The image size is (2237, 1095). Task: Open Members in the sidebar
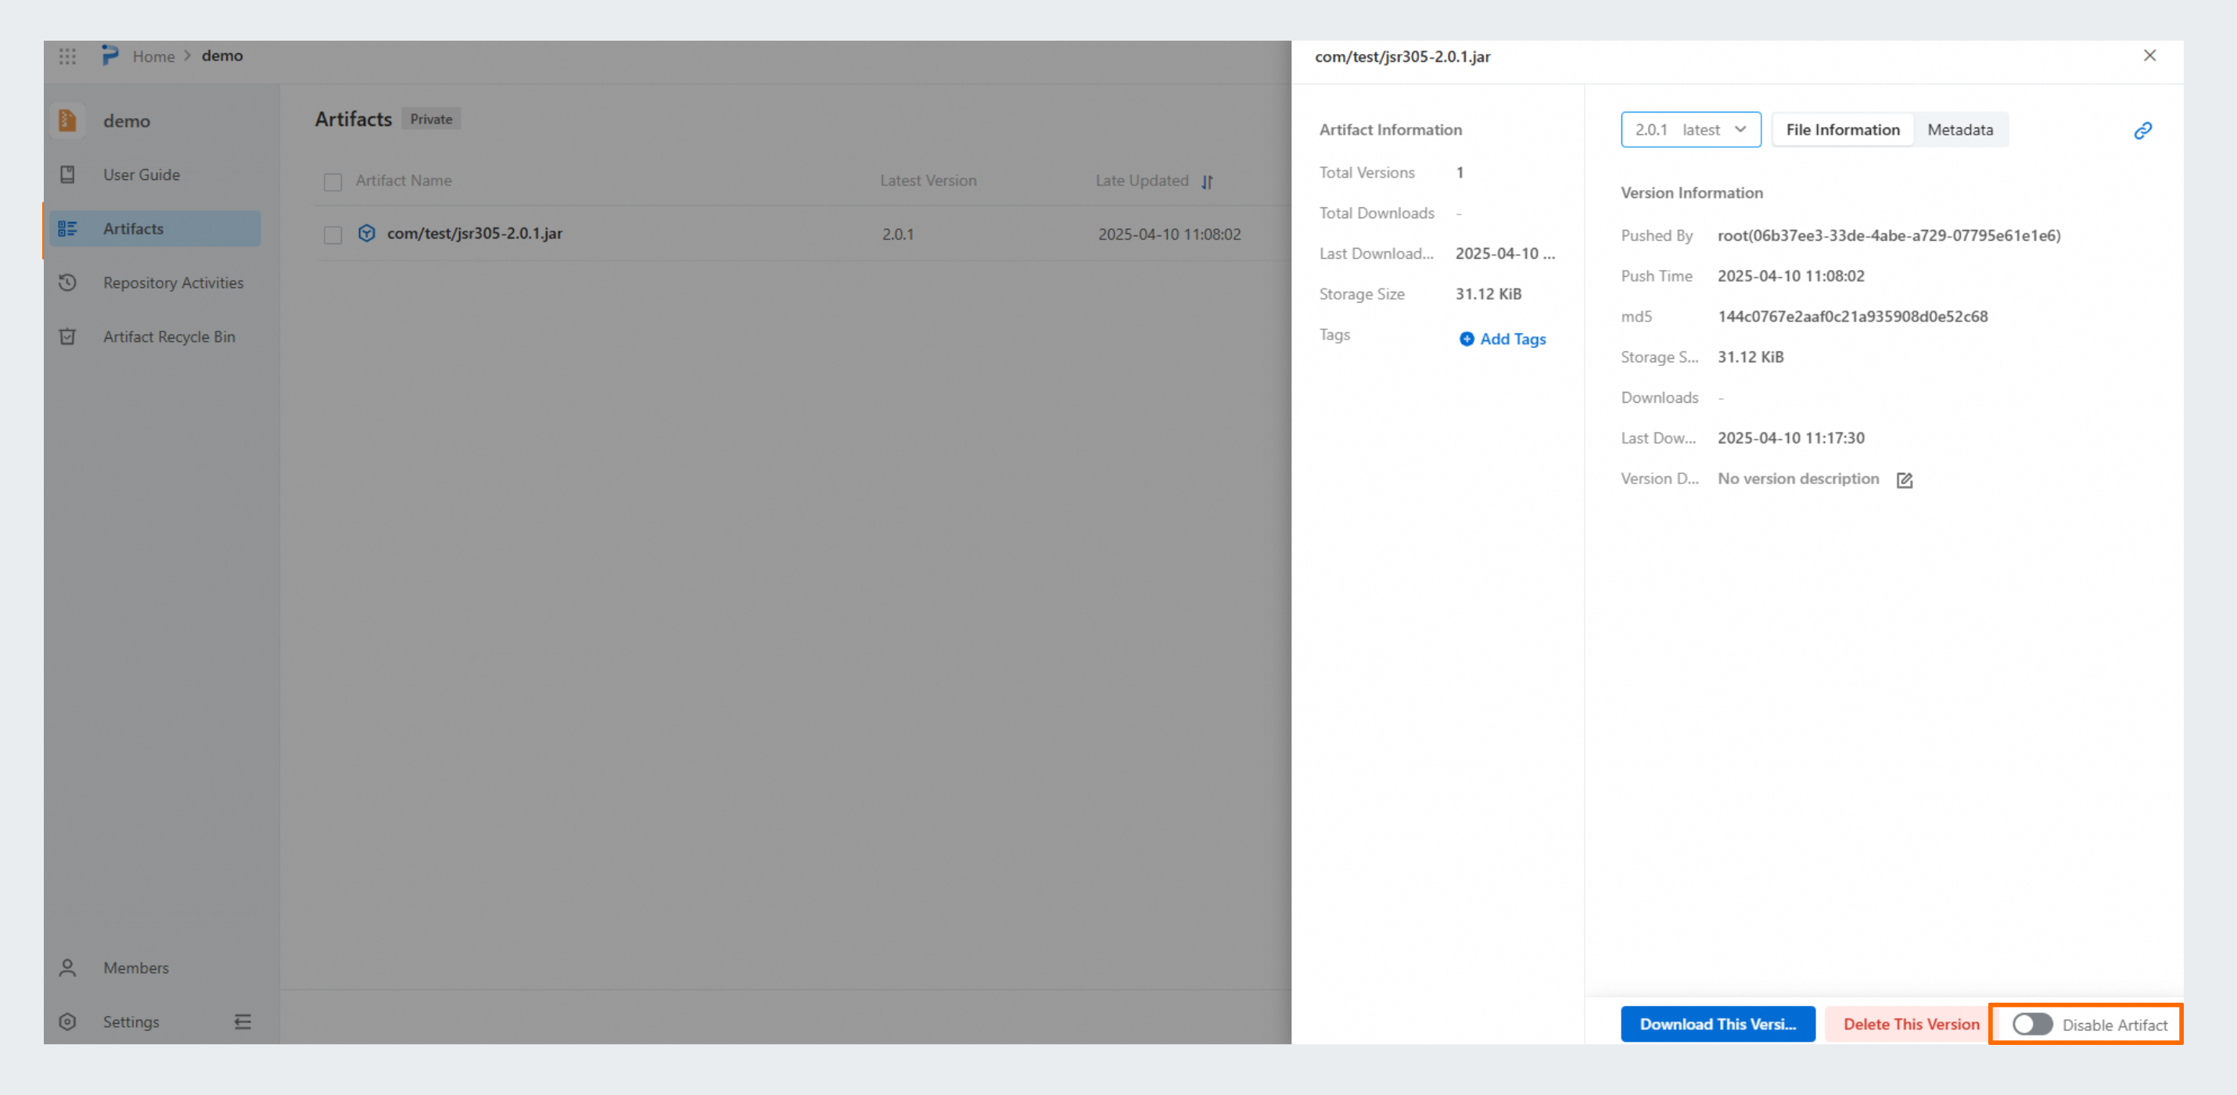(x=135, y=968)
